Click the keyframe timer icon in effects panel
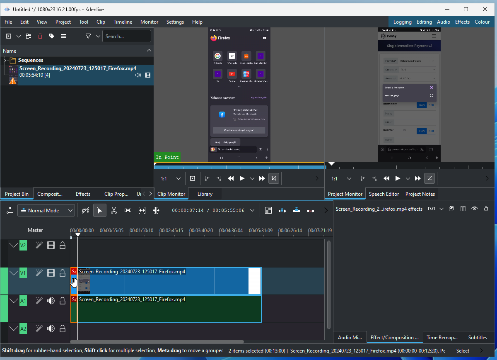This screenshot has height=360, width=497. tap(486, 209)
